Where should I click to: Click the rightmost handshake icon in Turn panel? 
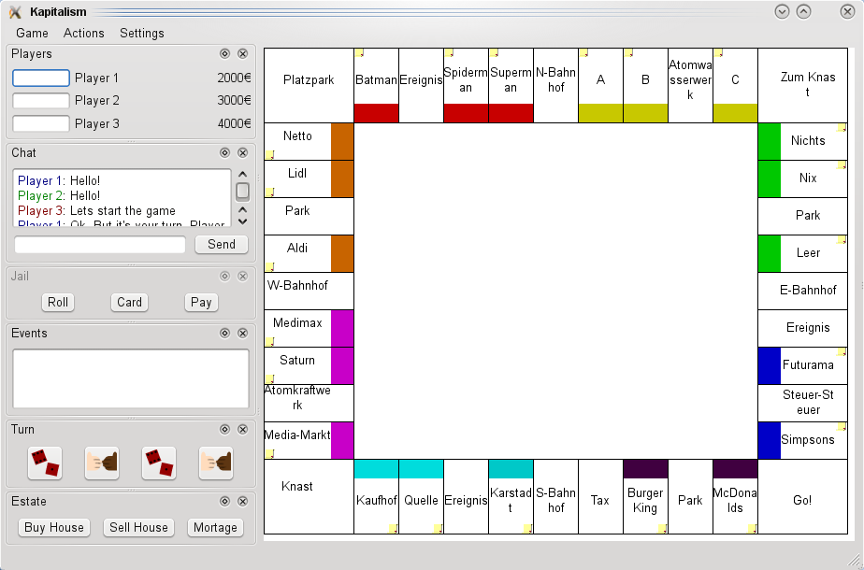click(x=216, y=463)
